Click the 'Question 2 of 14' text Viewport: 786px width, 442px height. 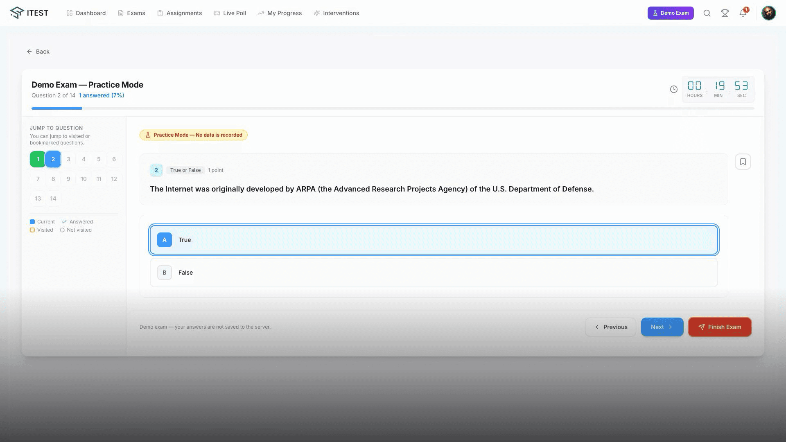click(x=54, y=95)
